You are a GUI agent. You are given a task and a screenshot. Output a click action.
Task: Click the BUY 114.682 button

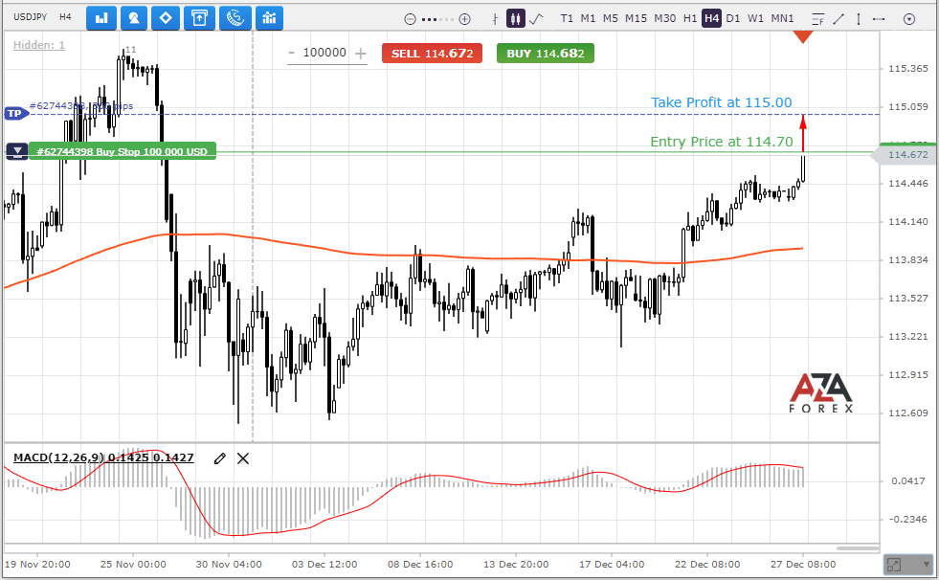[x=545, y=54]
